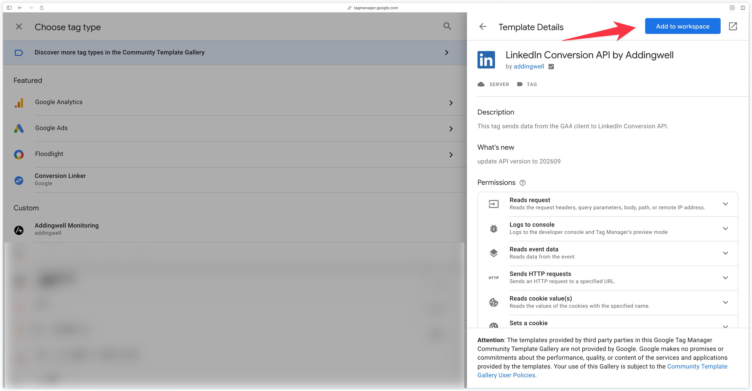This screenshot has height=391, width=752.
Task: Click the Template Details heading
Action: point(531,27)
